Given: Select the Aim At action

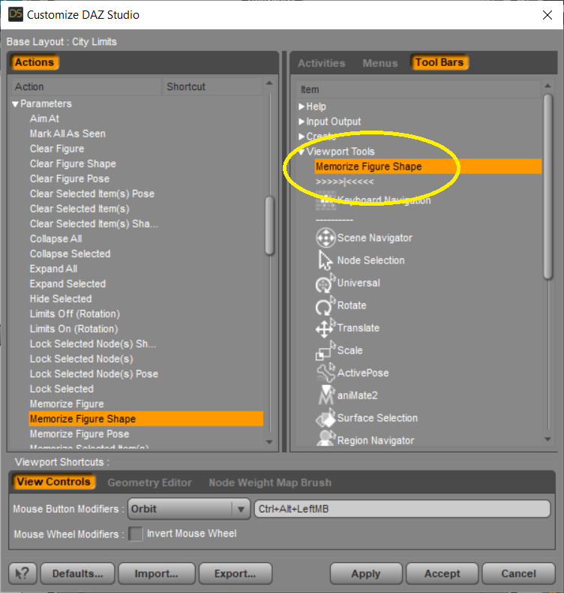Looking at the screenshot, I should [44, 119].
